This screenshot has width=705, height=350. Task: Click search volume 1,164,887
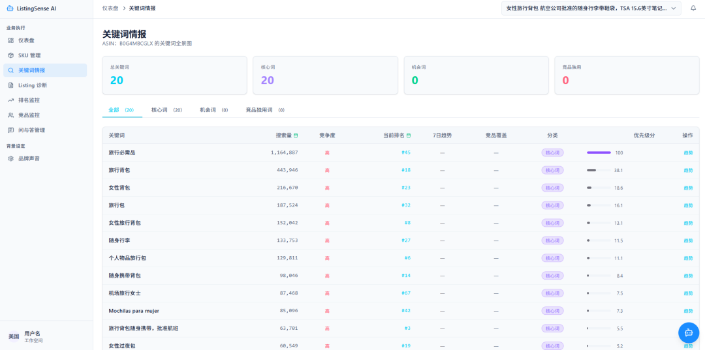click(284, 153)
